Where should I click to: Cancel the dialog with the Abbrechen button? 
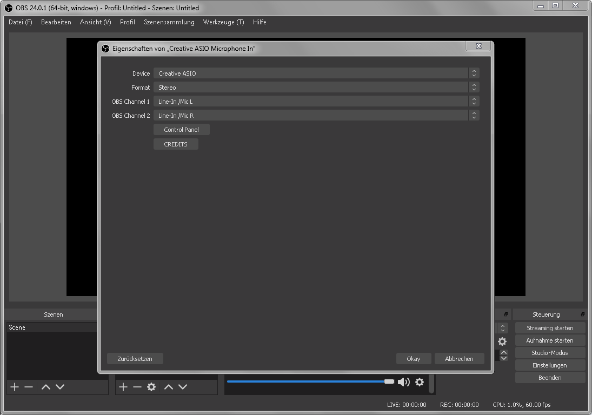(x=459, y=359)
